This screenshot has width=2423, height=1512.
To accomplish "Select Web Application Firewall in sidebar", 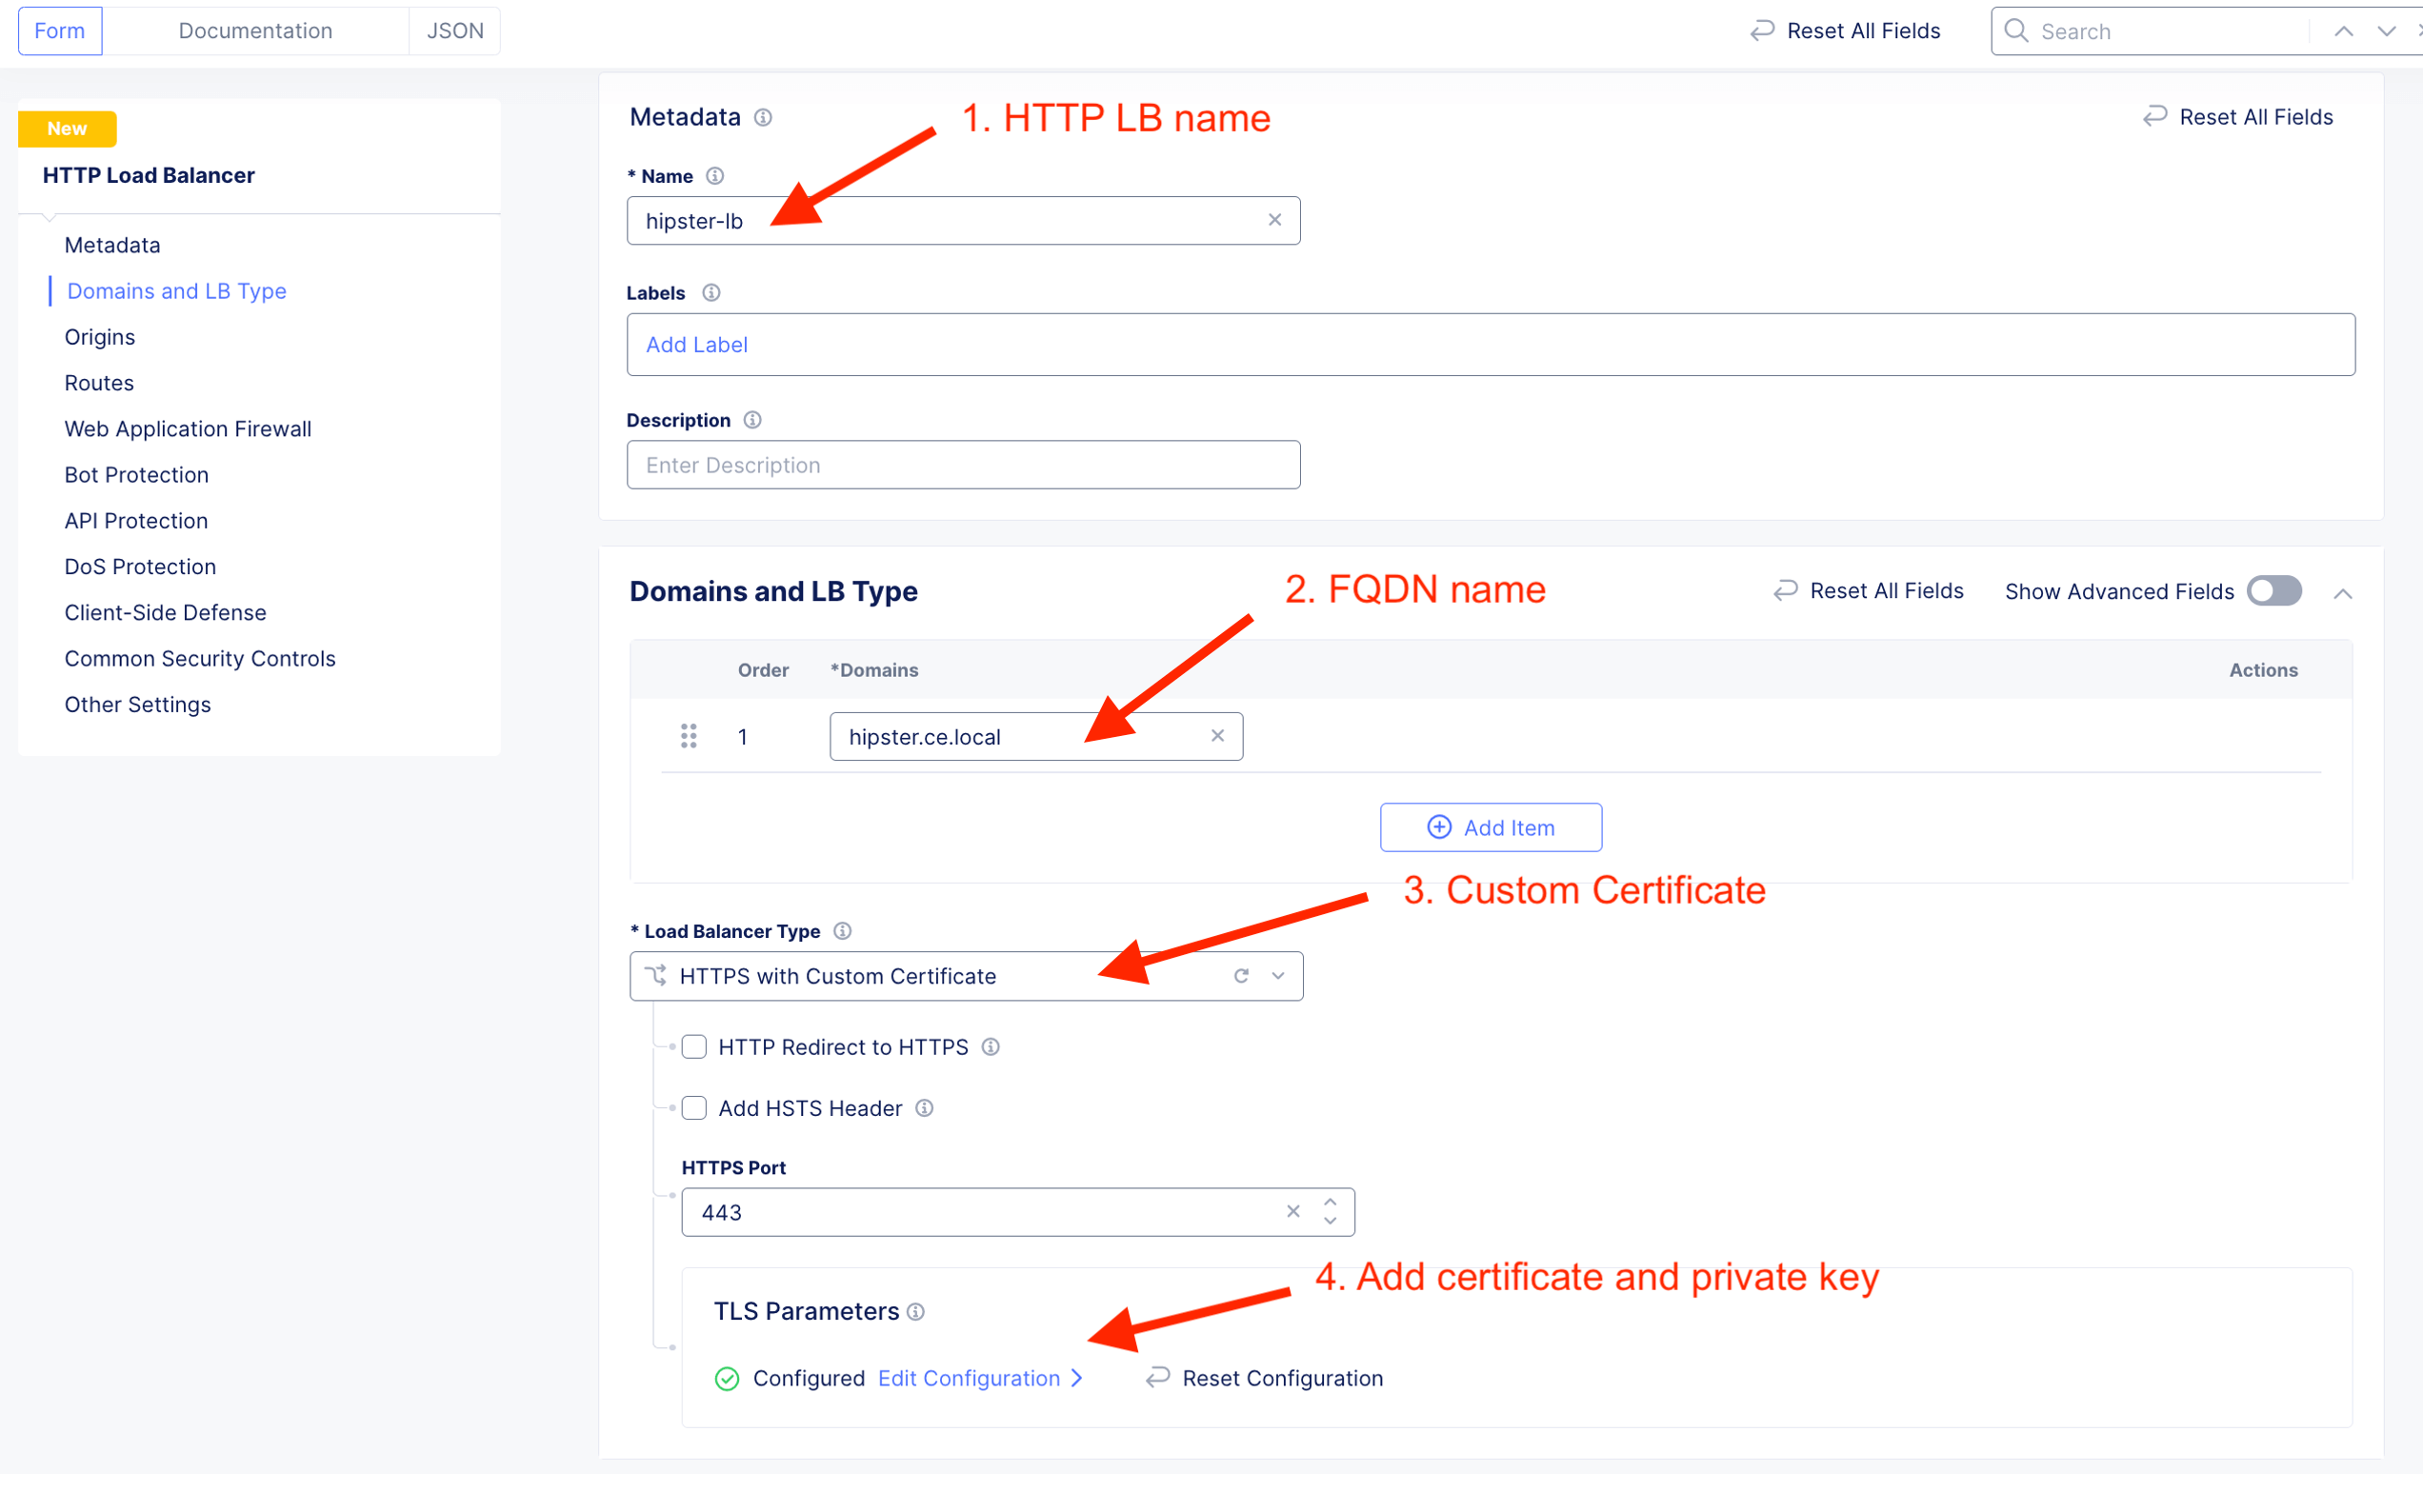I will click(x=188, y=429).
